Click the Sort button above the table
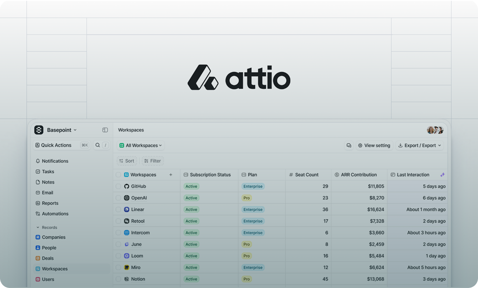The height and width of the screenshot is (288, 478). point(126,160)
